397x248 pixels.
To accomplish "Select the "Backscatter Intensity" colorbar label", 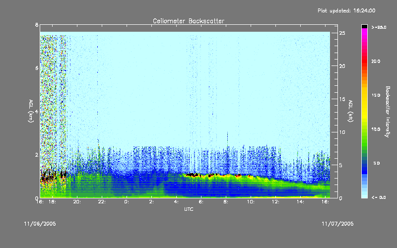I will point(388,112).
